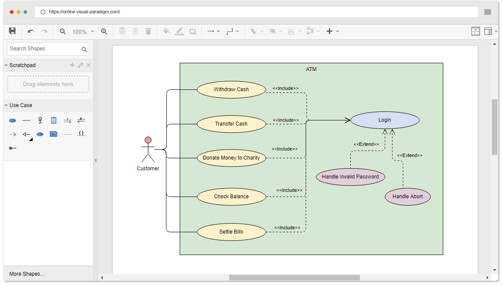The image size is (503, 286).
Task: Select the Generalization arrow tool
Action: 26,134
